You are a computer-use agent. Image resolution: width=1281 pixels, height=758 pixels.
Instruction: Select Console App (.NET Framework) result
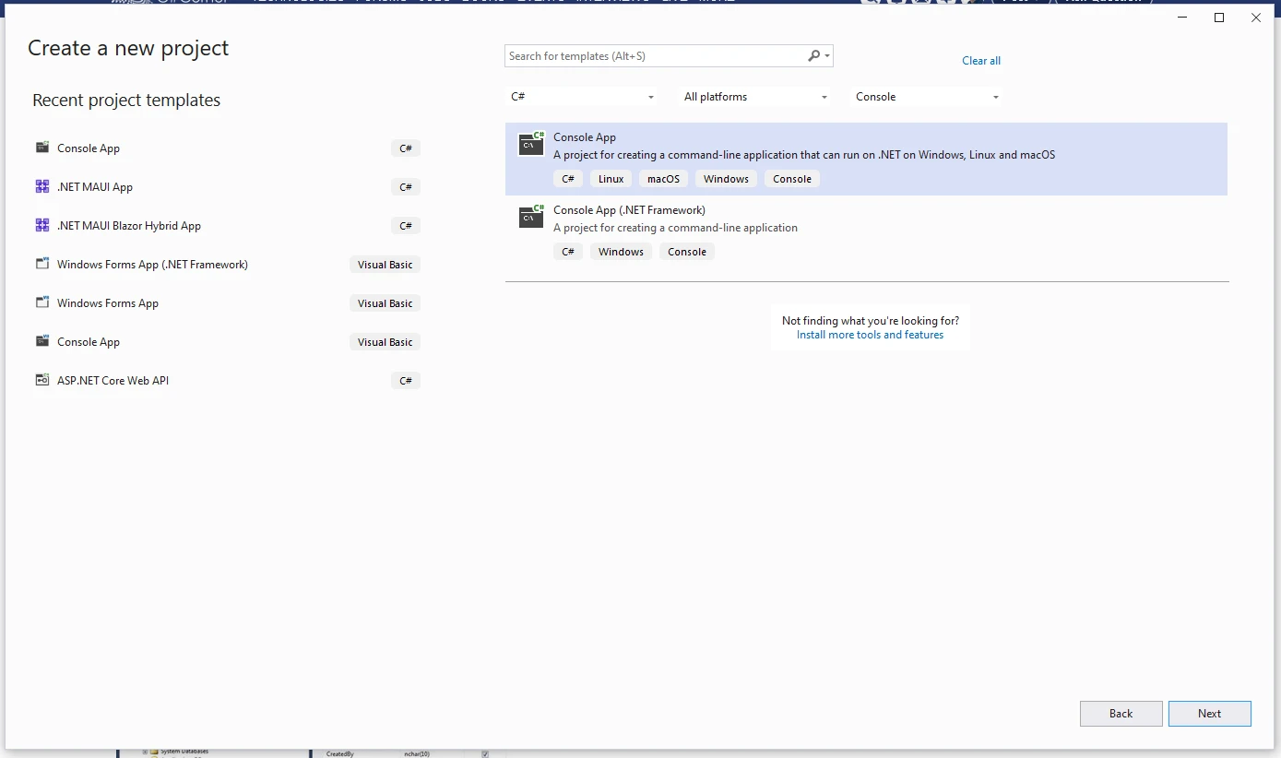[x=866, y=231]
